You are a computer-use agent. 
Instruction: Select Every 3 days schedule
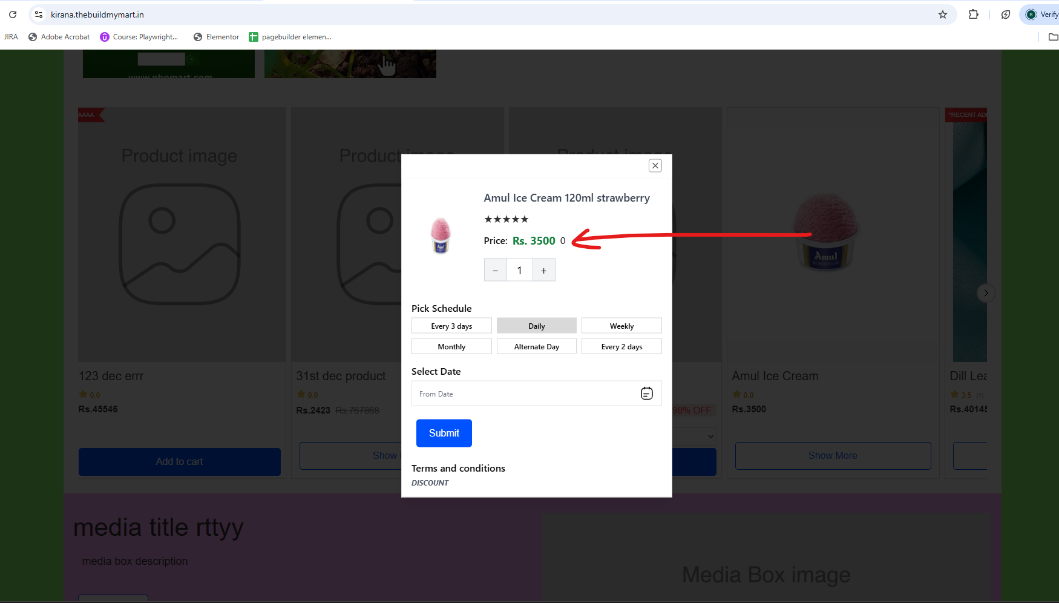pyautogui.click(x=451, y=326)
